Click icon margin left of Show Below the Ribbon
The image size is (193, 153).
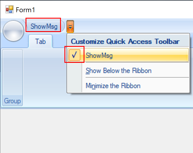tap(75, 70)
